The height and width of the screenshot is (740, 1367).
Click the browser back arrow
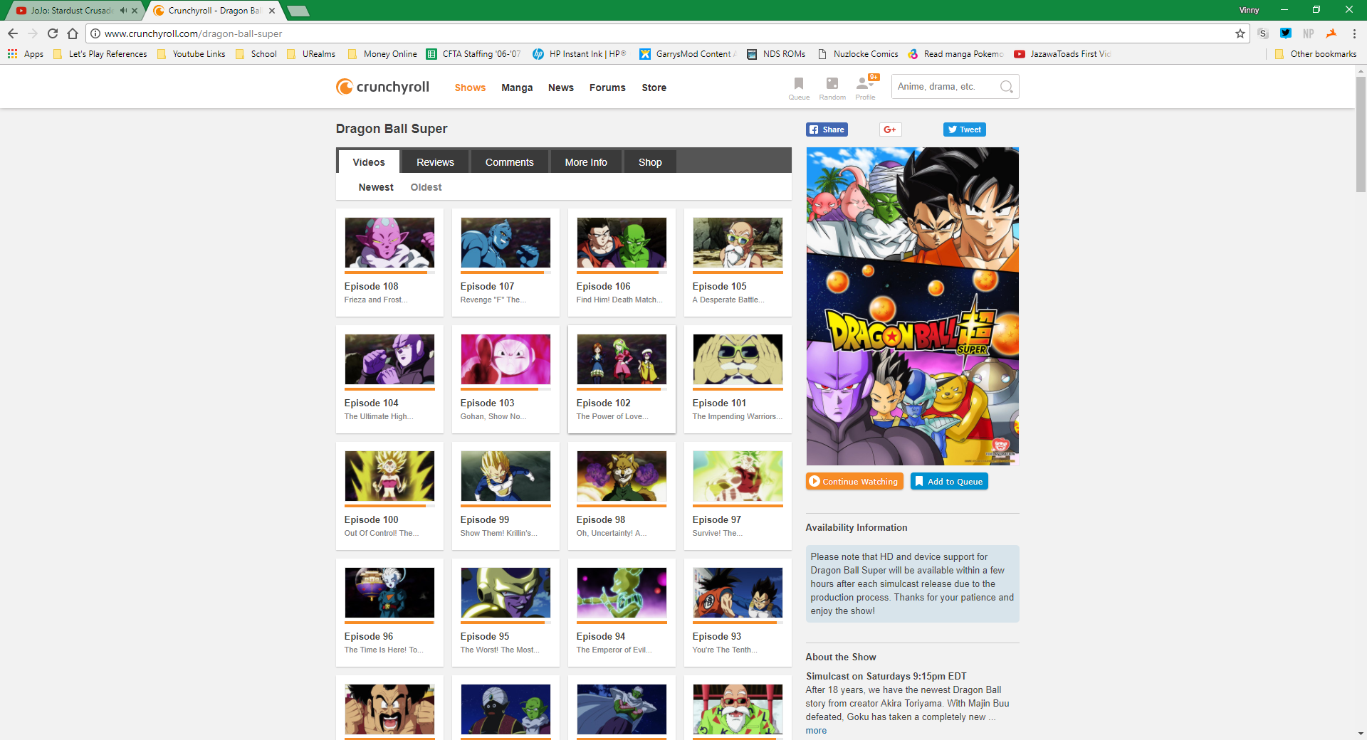[x=13, y=33]
